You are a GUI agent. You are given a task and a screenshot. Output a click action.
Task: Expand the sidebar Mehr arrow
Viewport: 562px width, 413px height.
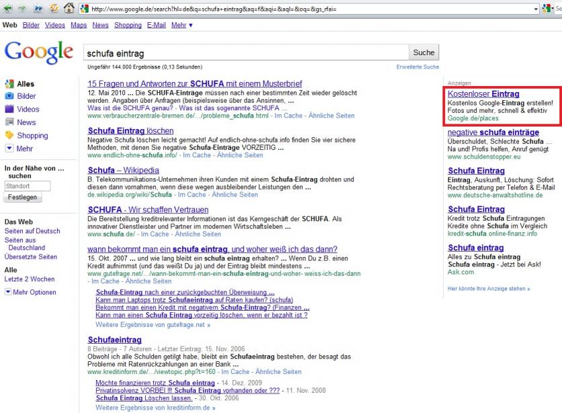pos(9,148)
